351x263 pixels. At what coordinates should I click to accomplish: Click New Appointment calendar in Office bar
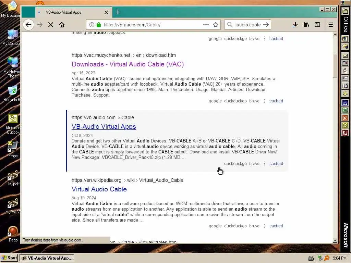tap(345, 63)
